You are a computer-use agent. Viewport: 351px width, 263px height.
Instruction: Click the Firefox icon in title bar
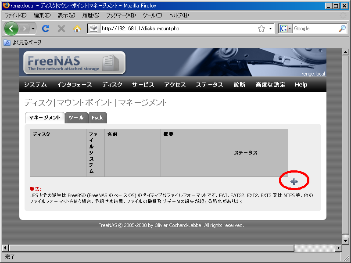point(6,5)
